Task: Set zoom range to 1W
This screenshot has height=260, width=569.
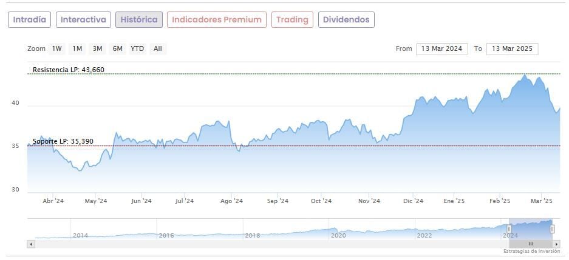Action: pos(57,48)
